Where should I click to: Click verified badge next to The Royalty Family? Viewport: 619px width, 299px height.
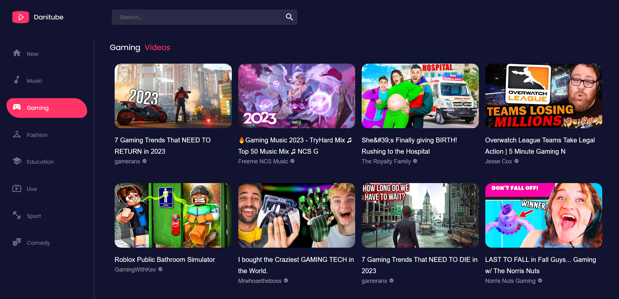415,161
